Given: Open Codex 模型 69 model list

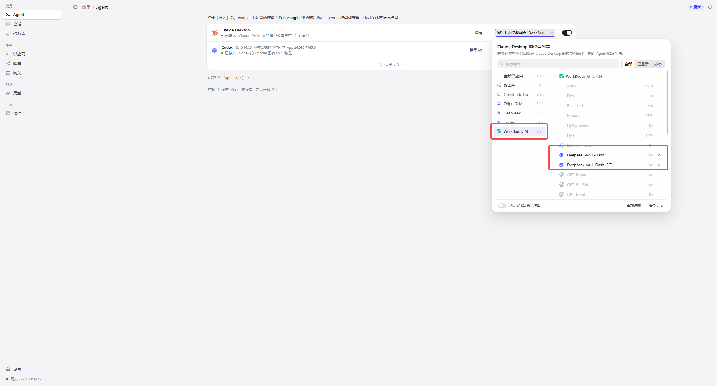Looking at the screenshot, I should 478,50.
